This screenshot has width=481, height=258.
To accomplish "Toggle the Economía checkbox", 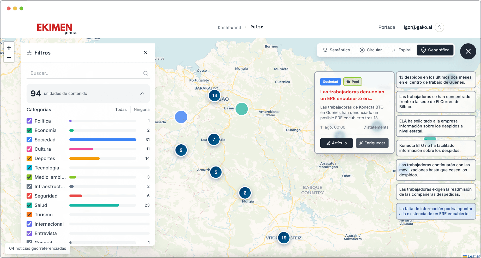I will (x=29, y=130).
